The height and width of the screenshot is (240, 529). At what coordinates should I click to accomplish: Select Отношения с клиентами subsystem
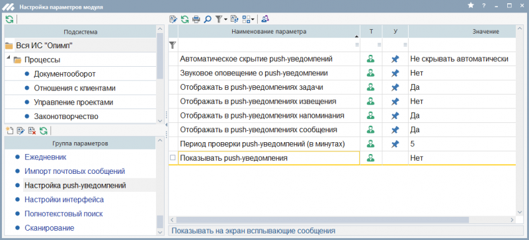[75, 88]
